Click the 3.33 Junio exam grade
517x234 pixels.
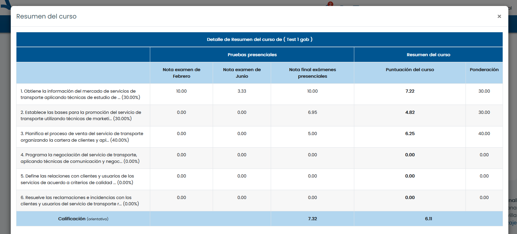pos(242,91)
